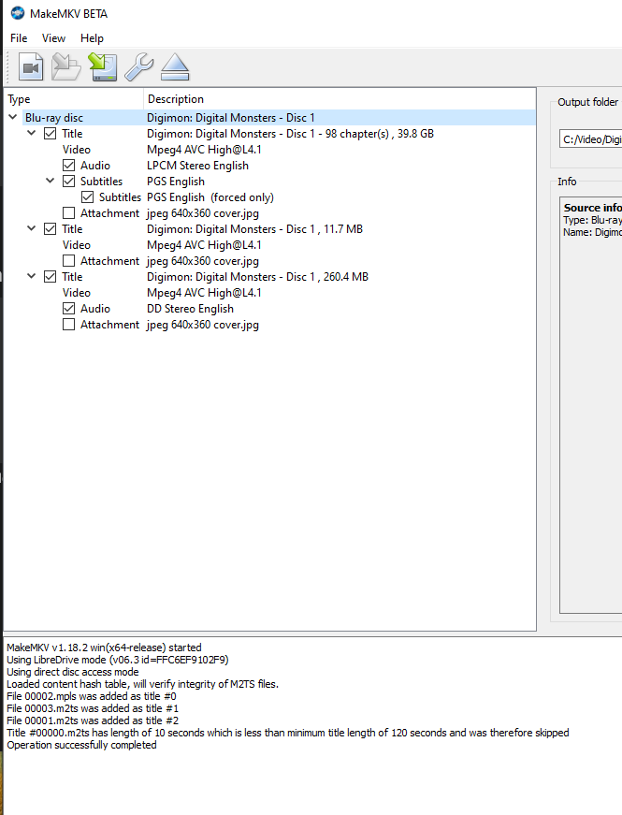Click the MakeMKV app icon in title bar

coord(18,13)
